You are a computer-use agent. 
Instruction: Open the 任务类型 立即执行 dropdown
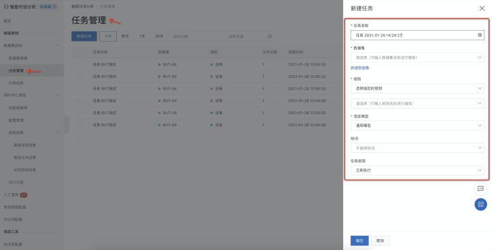[418, 170]
